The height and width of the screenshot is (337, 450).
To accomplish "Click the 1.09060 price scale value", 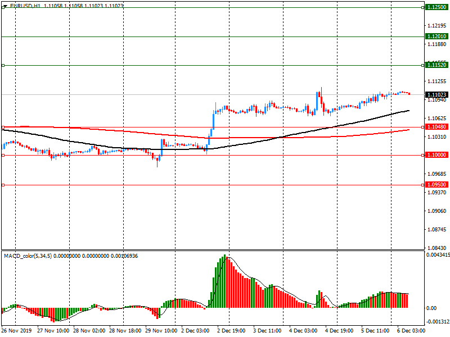I will (437, 211).
